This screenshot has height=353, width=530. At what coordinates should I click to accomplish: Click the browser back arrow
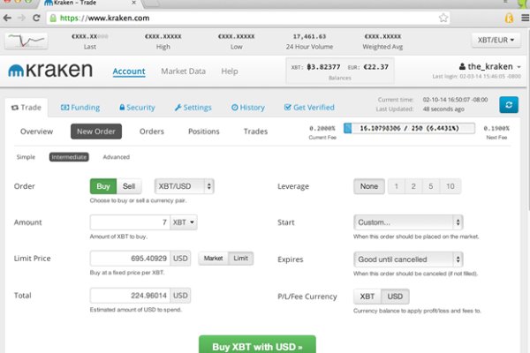point(7,18)
